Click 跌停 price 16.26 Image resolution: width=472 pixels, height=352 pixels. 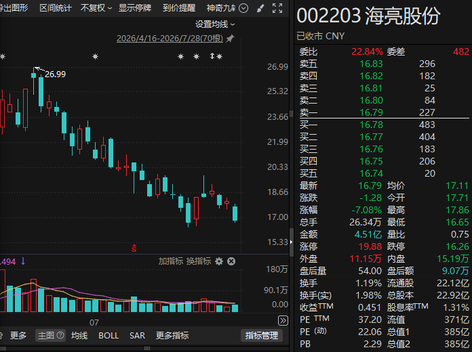point(457,246)
